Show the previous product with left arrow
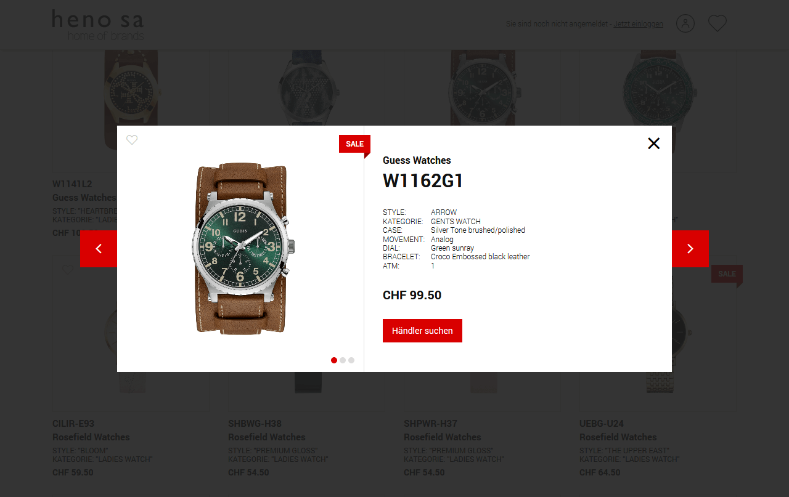Screen dimensions: 789x497 click(x=99, y=249)
